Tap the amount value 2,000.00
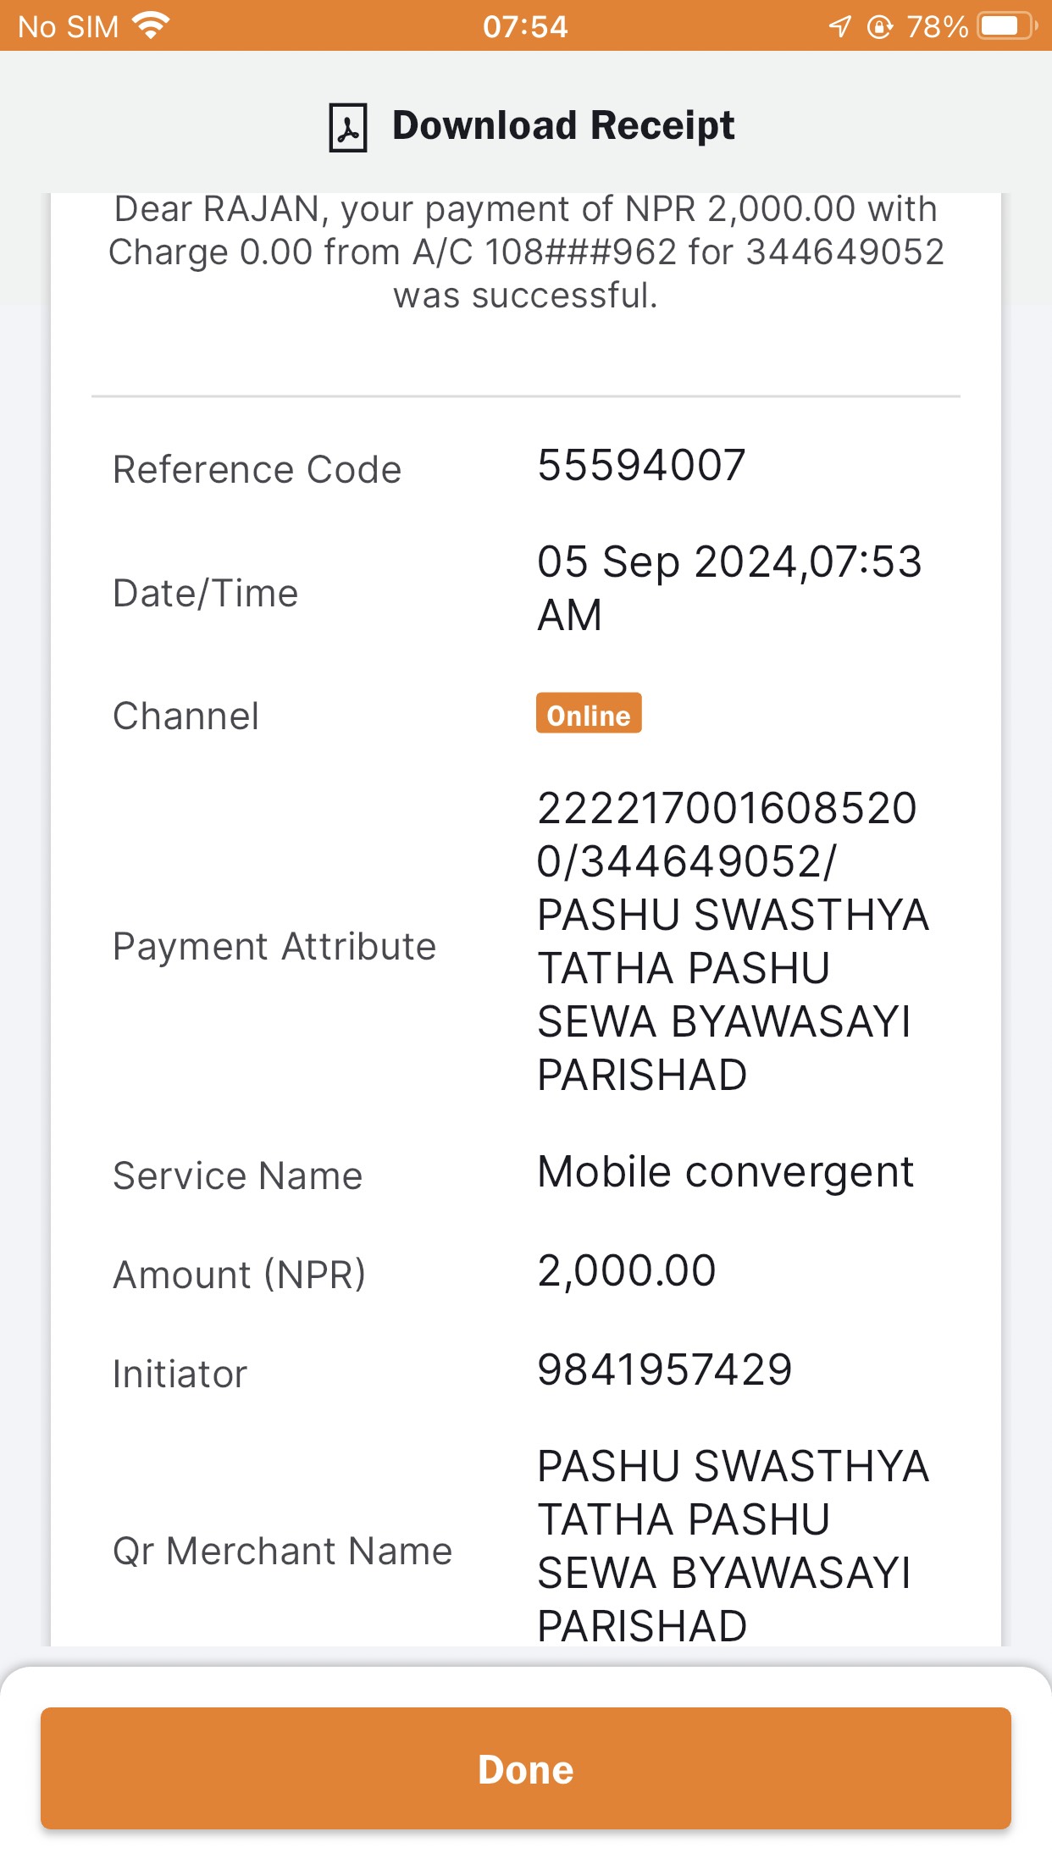 point(627,1270)
